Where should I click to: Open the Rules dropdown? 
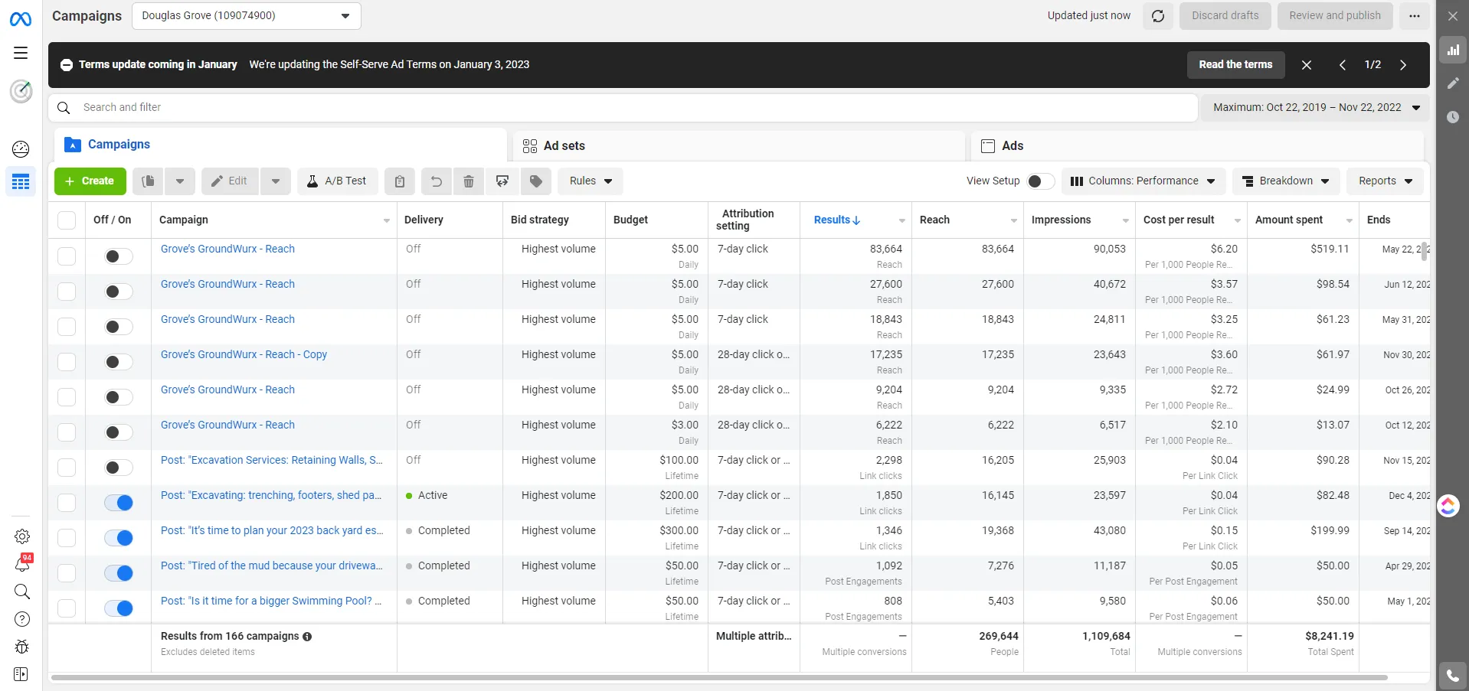pos(591,181)
